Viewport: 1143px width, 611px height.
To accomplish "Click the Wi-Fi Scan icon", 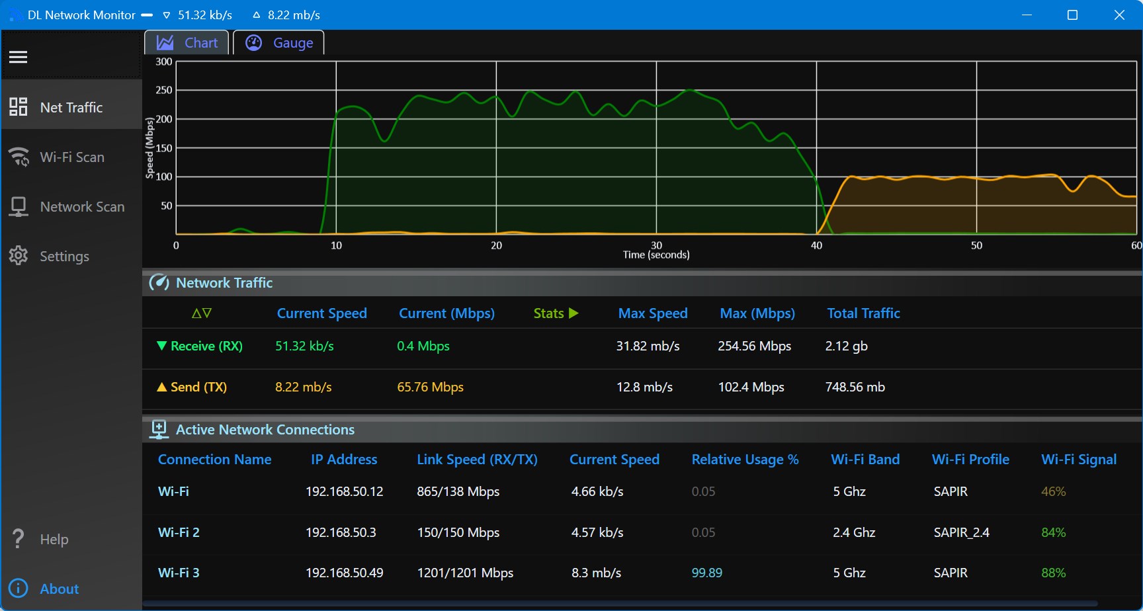I will pos(19,157).
